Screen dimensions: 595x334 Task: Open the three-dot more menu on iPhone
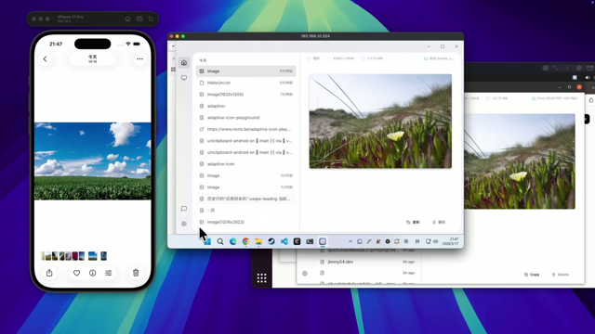coord(139,58)
